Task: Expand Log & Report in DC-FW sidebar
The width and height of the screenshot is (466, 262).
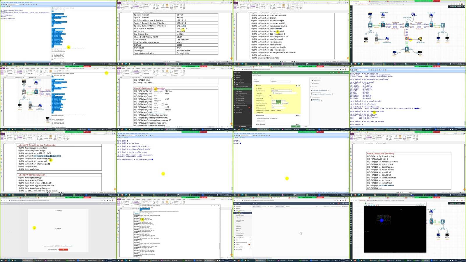Action: pyautogui.click(x=242, y=249)
